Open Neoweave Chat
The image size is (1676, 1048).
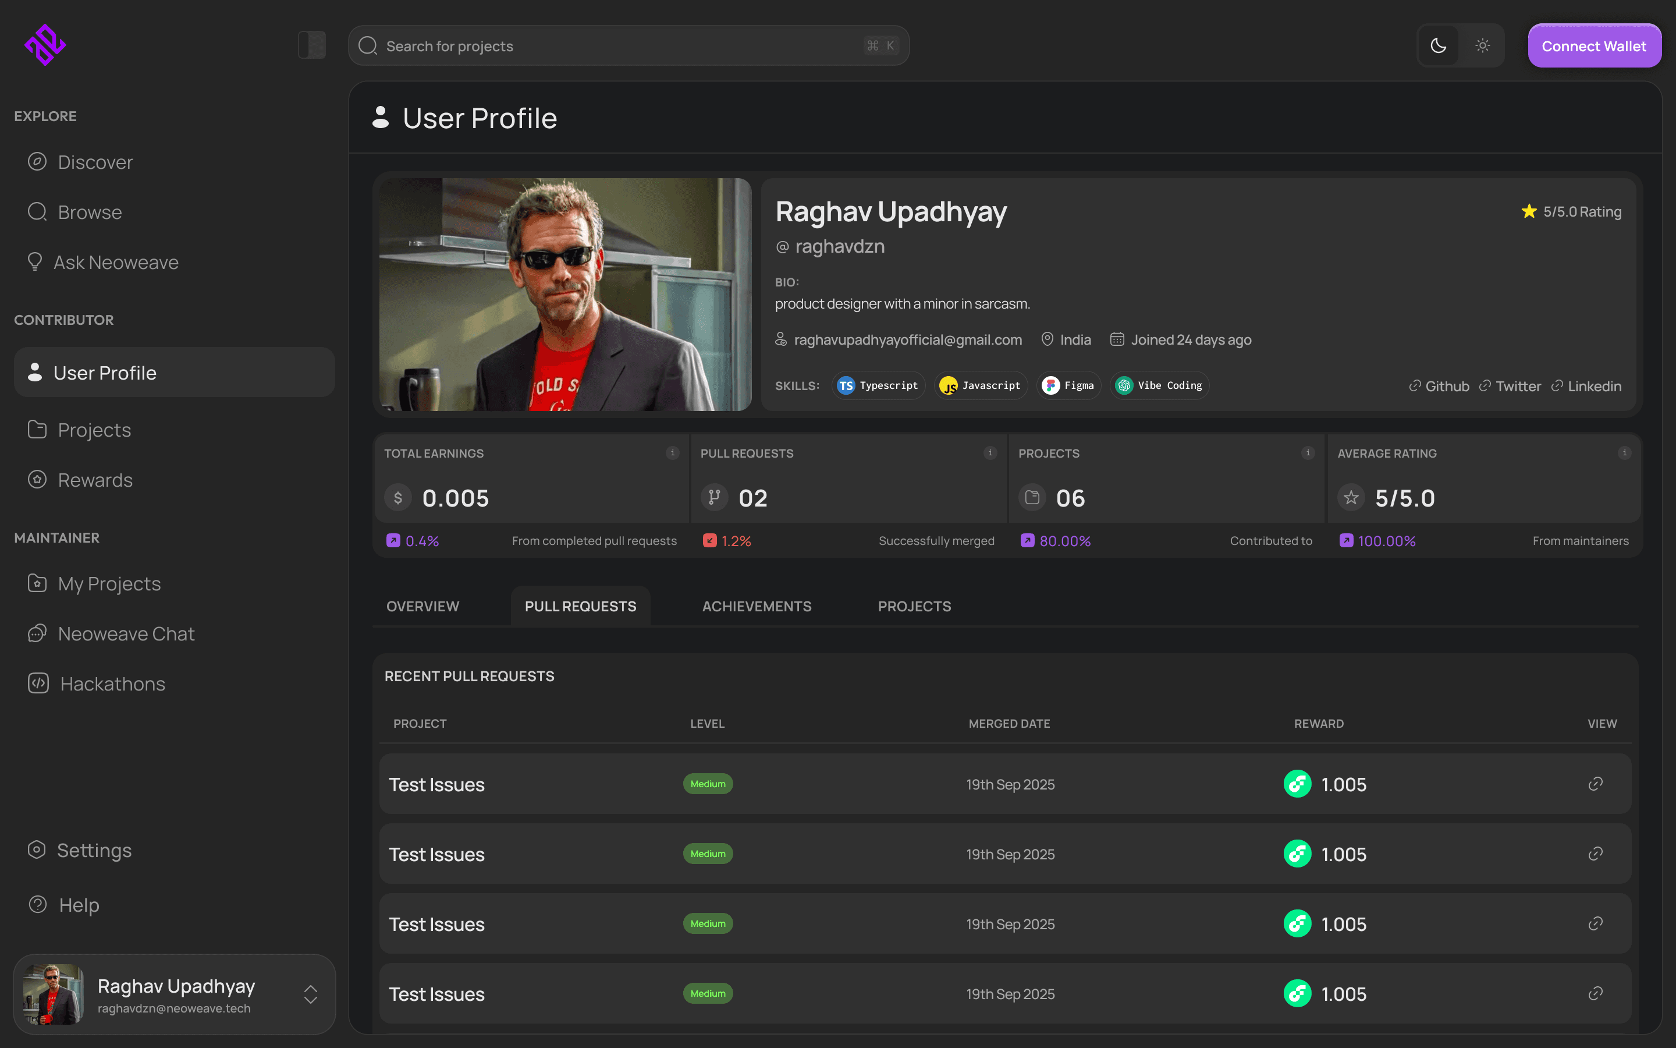tap(126, 634)
